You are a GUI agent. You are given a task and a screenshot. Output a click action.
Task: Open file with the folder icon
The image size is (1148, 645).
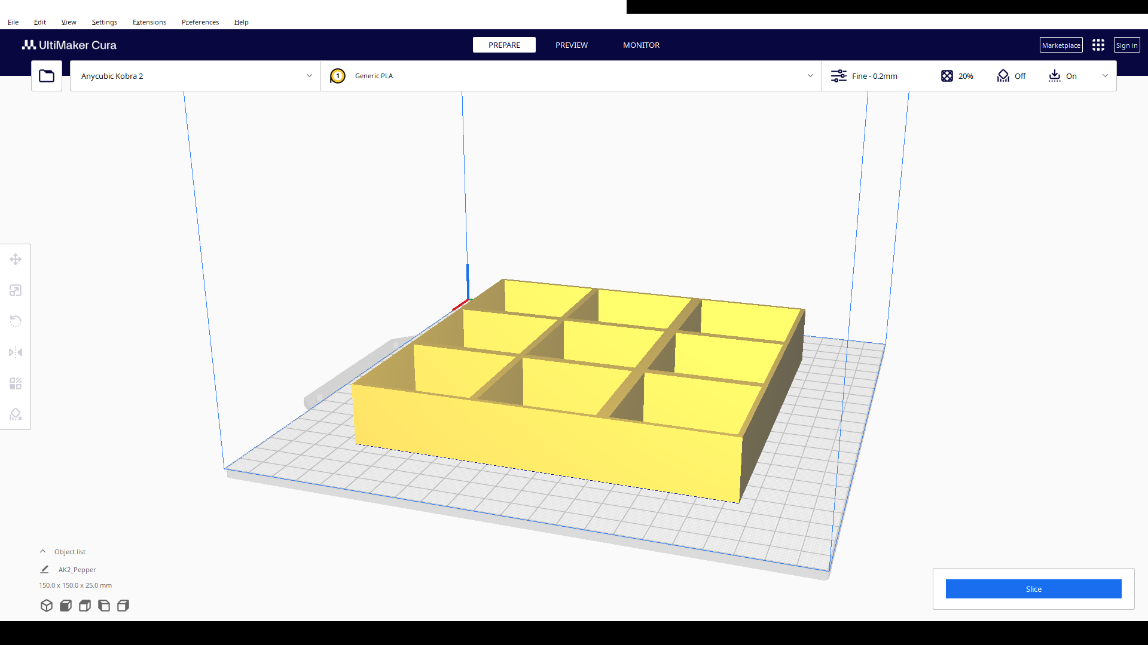pos(47,76)
